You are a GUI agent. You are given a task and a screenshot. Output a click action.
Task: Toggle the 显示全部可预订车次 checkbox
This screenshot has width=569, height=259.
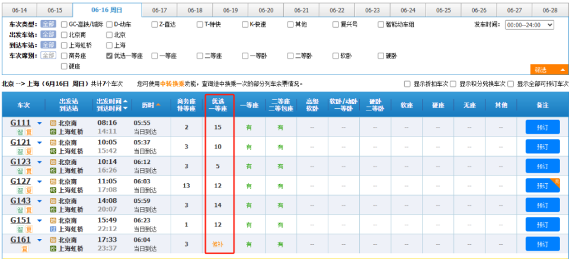click(511, 84)
